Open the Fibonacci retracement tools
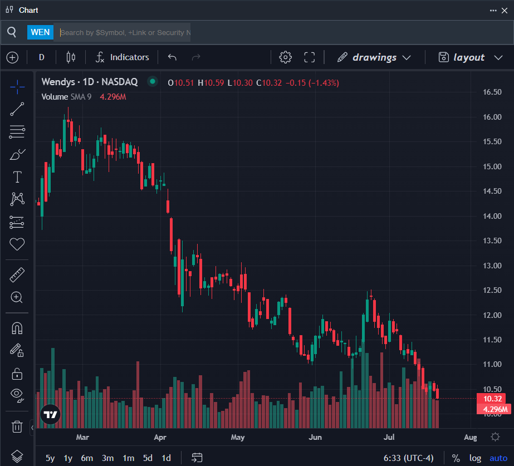Image resolution: width=514 pixels, height=466 pixels. [x=17, y=132]
